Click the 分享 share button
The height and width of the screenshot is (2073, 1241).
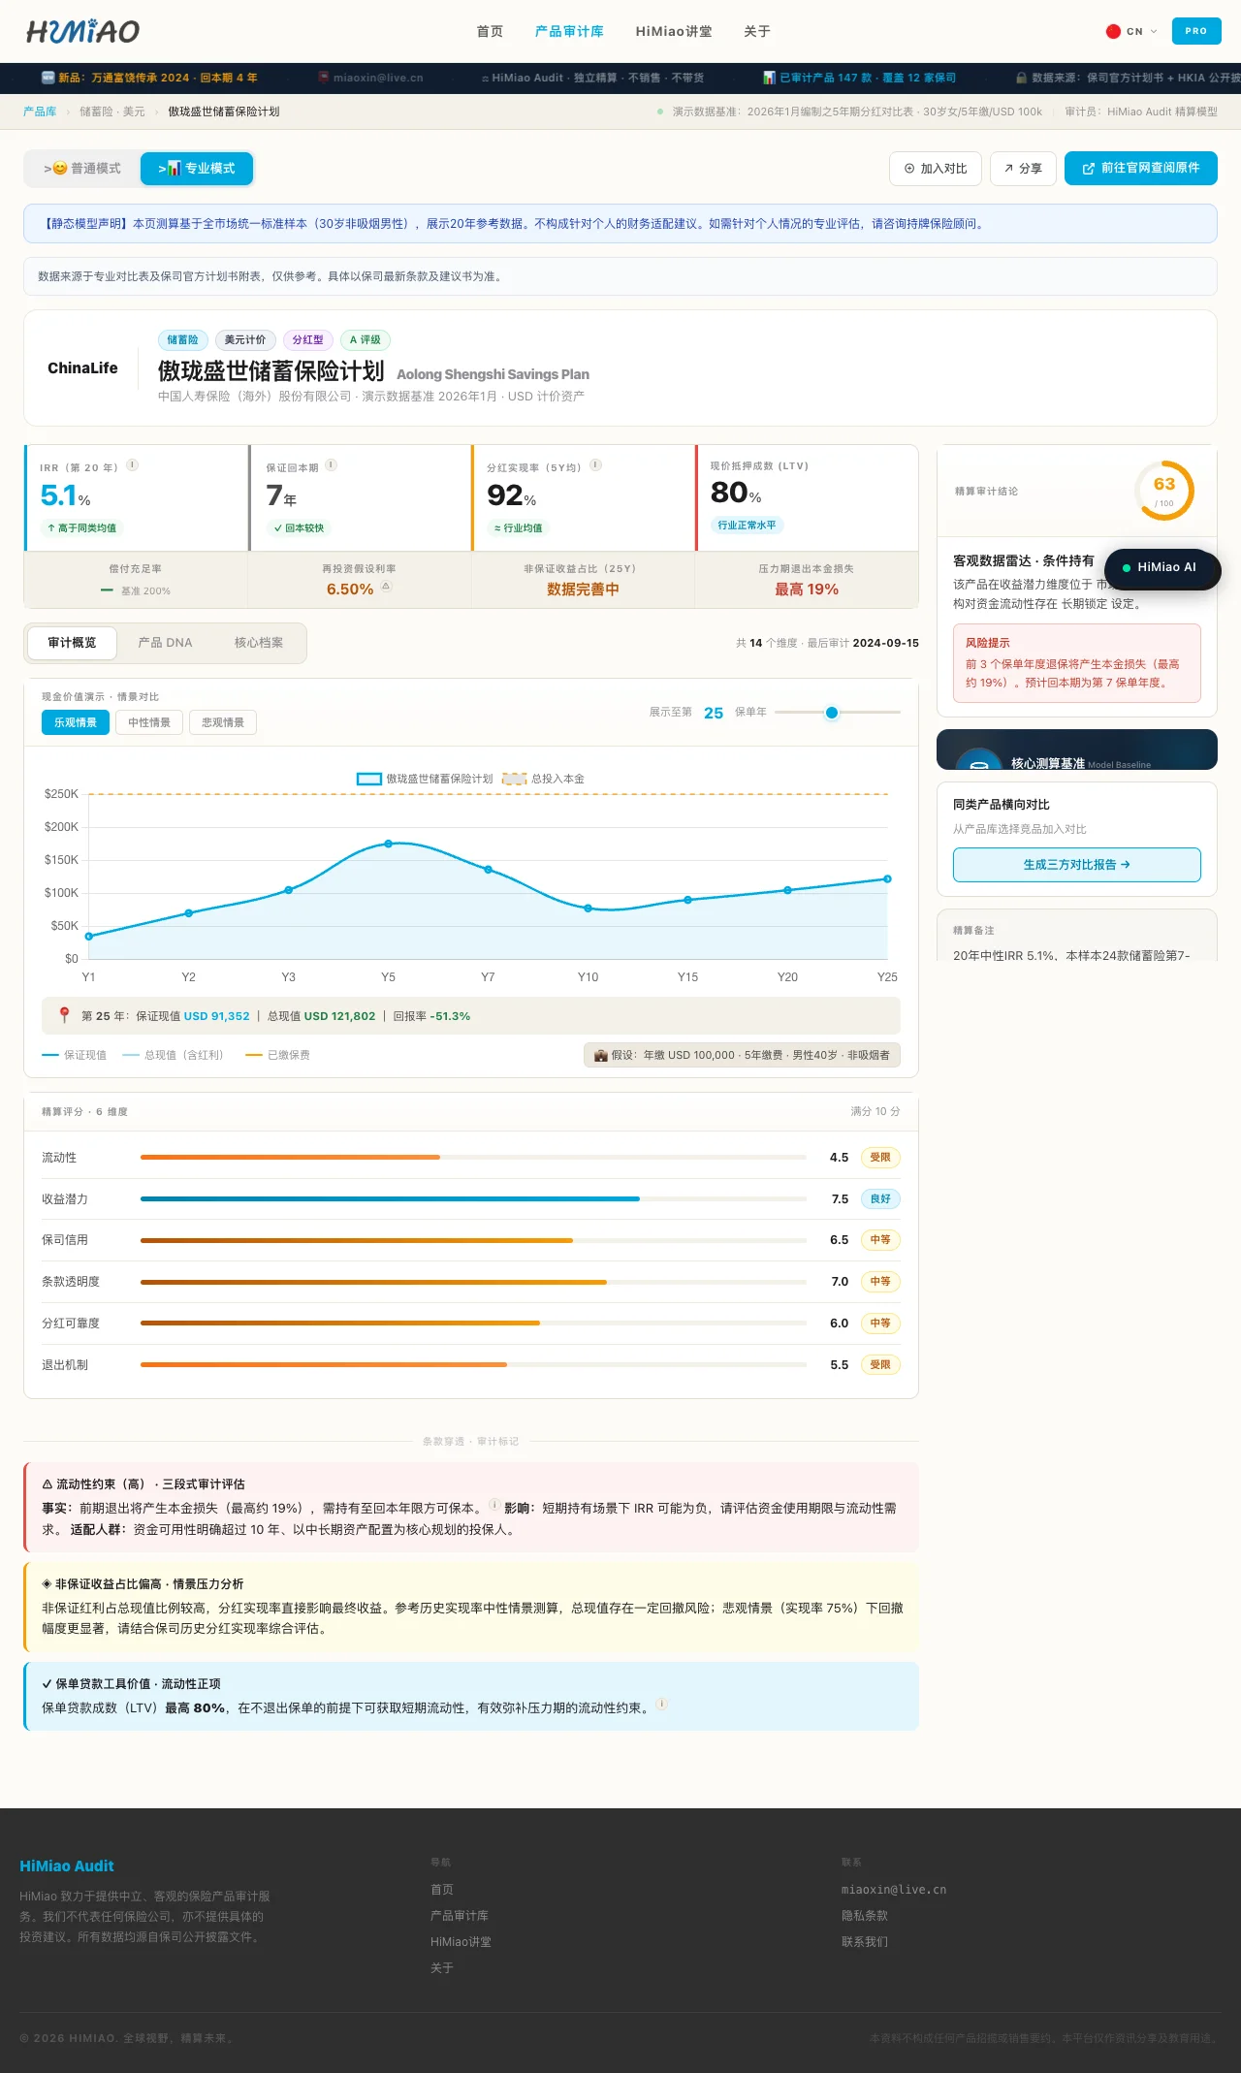click(1023, 169)
